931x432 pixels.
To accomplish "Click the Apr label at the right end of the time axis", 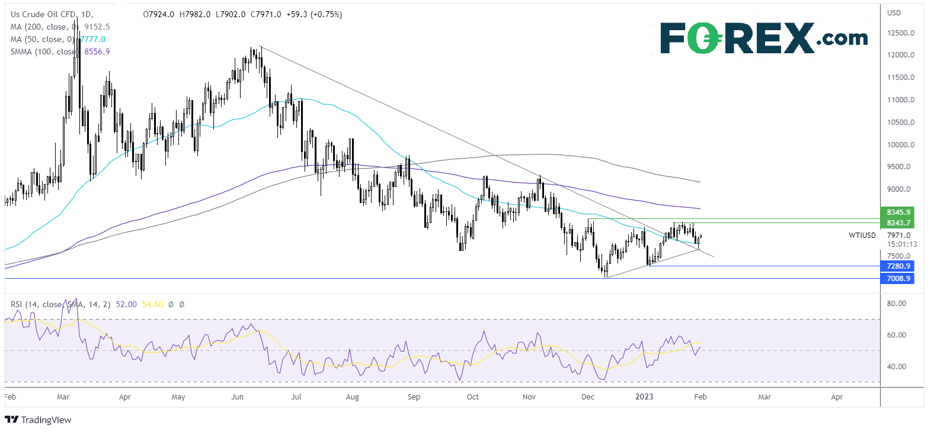I will pyautogui.click(x=837, y=396).
